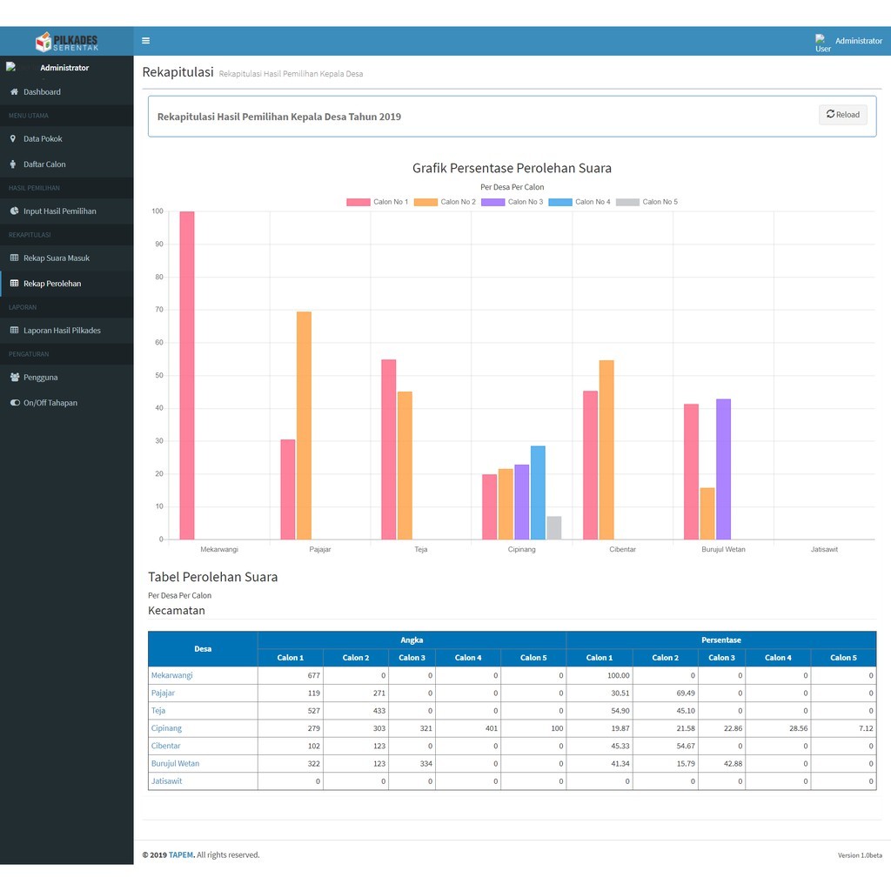
Task: Toggle Calon No 4 legend swatch
Action: pyautogui.click(x=560, y=202)
